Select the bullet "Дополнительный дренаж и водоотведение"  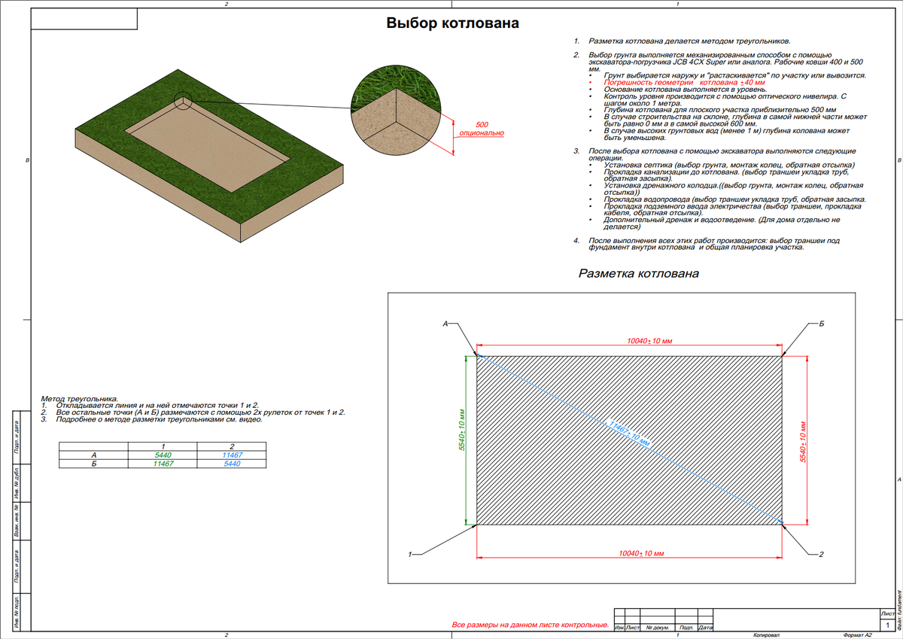point(722,223)
